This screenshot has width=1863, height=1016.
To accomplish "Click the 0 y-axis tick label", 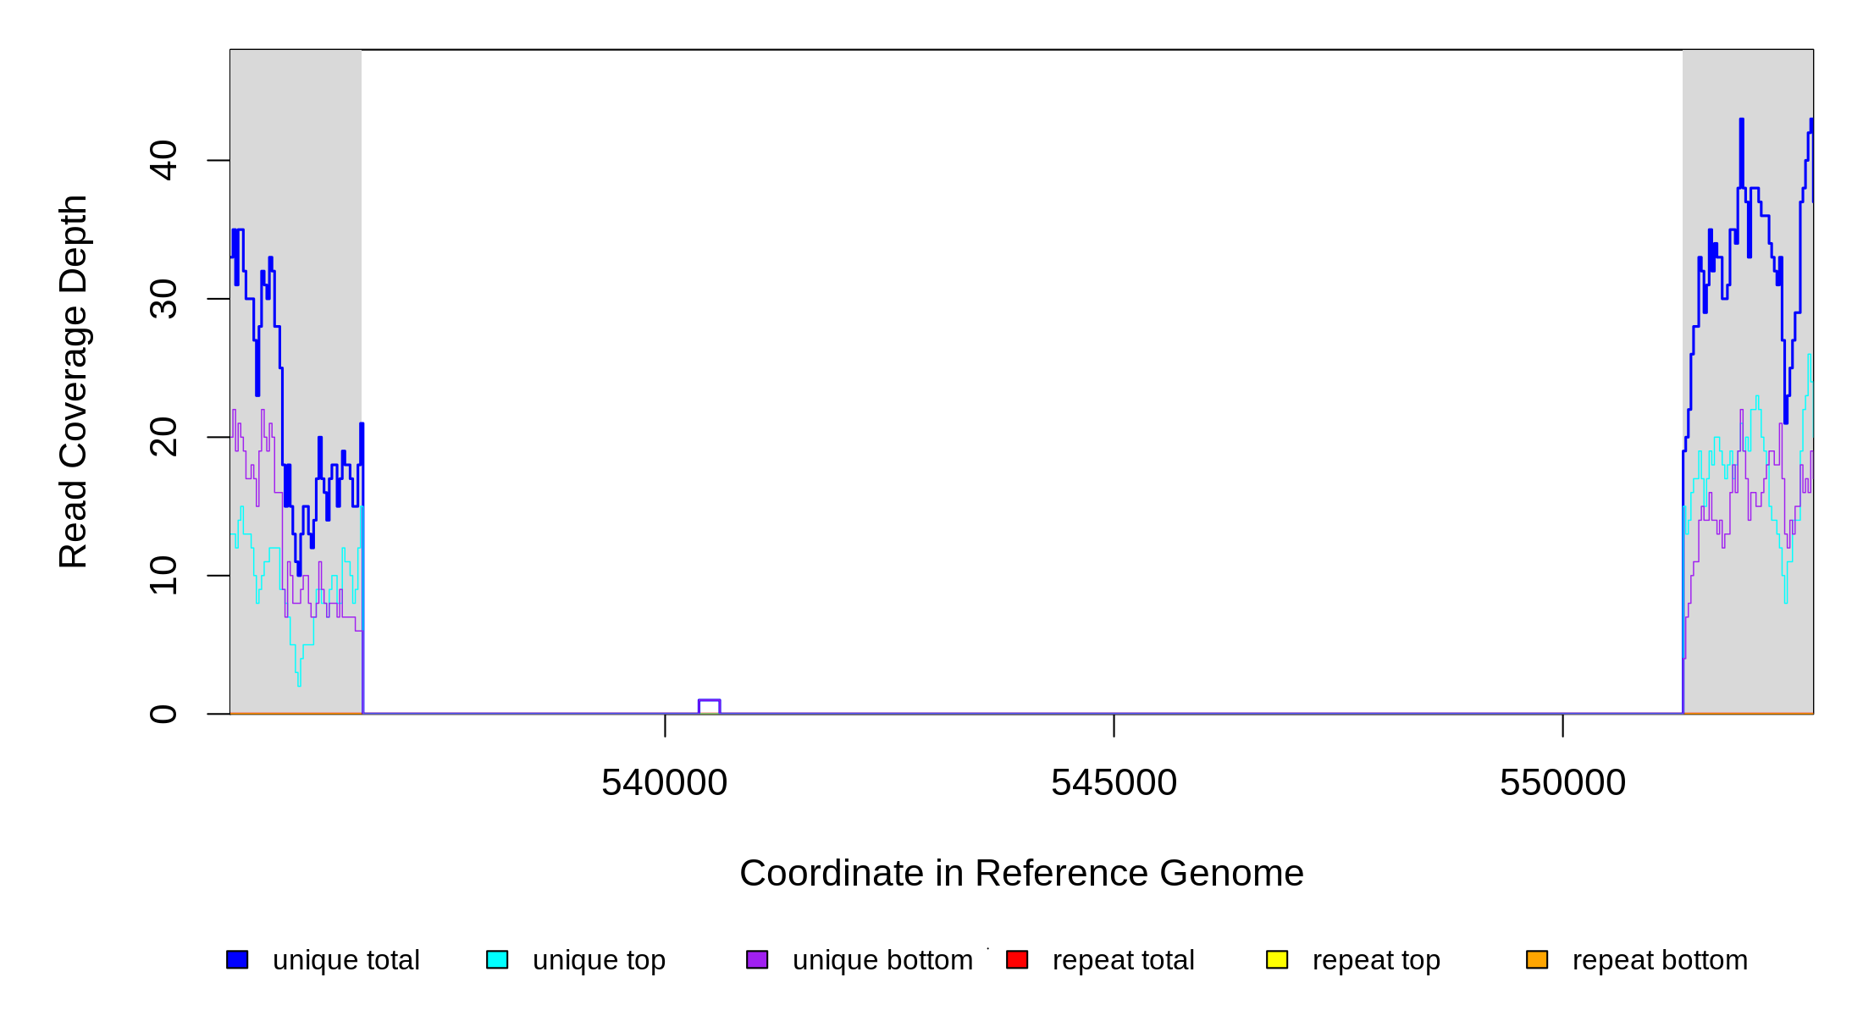I will point(163,714).
